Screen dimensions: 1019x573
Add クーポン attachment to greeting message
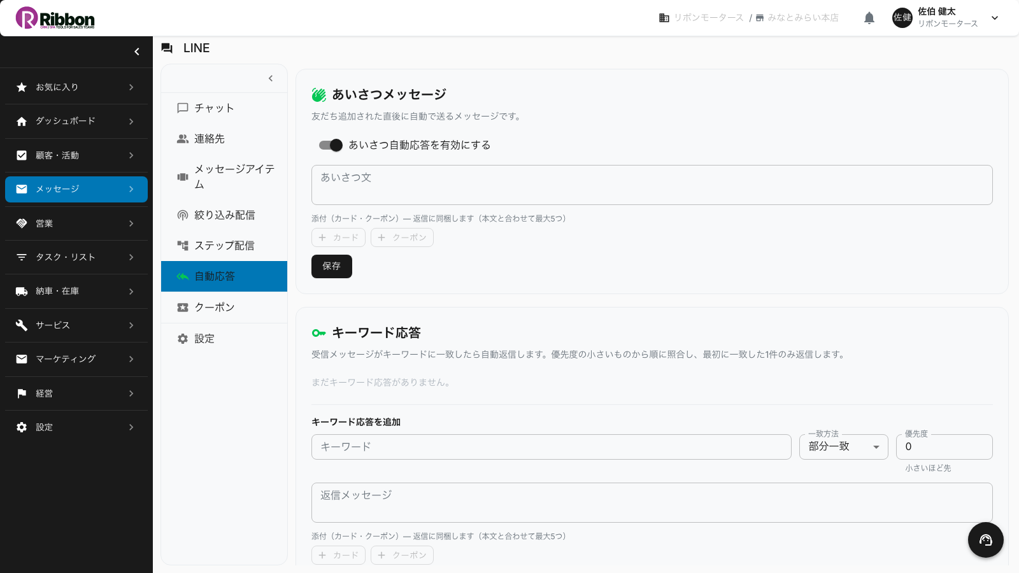pos(402,237)
